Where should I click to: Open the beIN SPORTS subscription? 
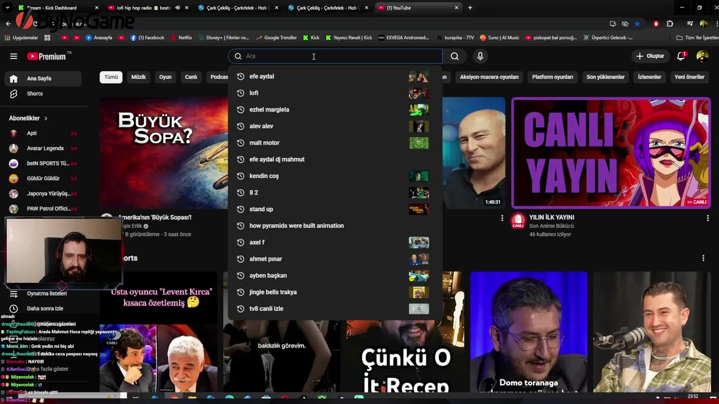pos(43,163)
